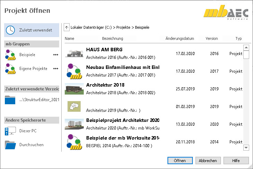This screenshot has height=169, width=253.
Task: Select the Beispiele group icon
Action: coord(10,55)
